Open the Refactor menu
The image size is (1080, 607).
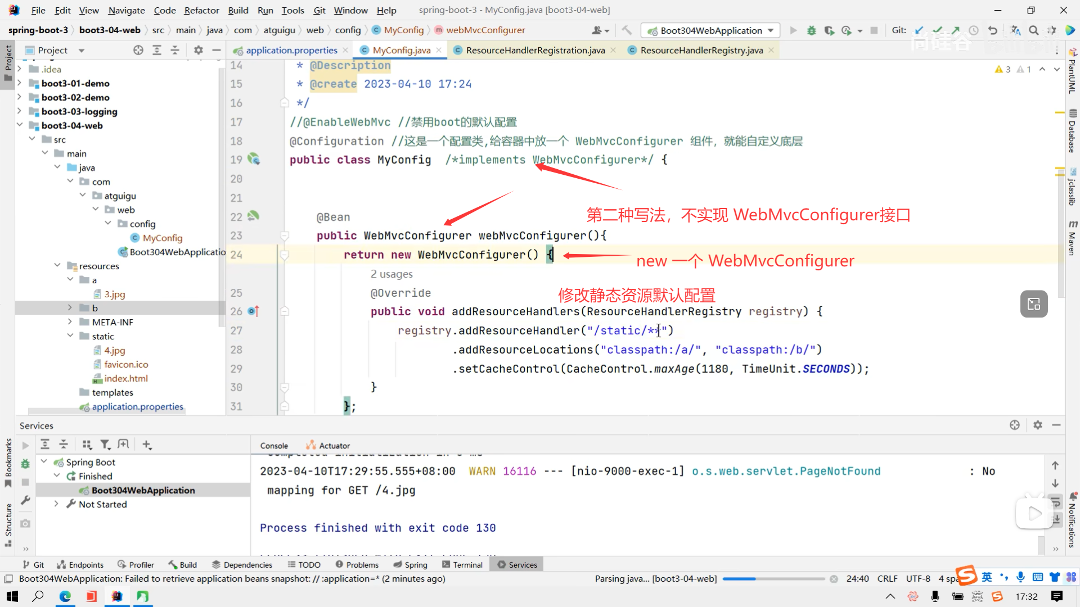pyautogui.click(x=201, y=10)
